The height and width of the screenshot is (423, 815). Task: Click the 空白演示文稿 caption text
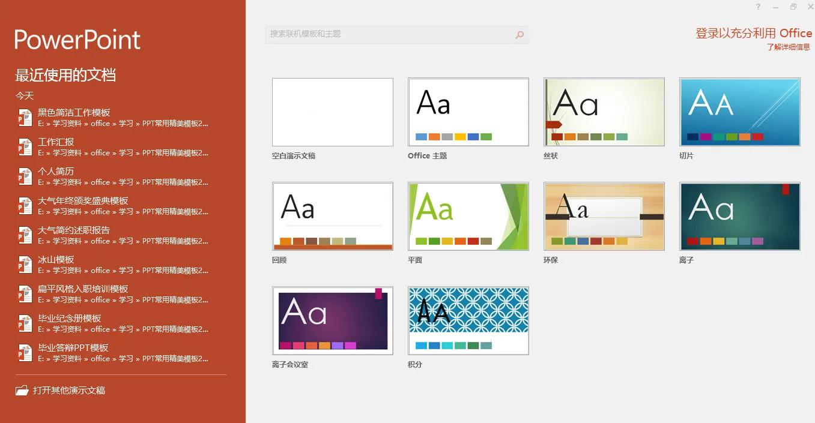point(294,156)
